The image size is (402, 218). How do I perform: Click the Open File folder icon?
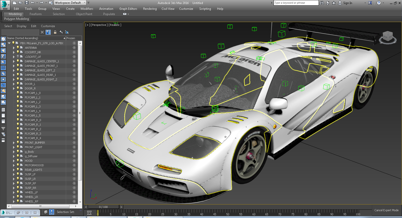pyautogui.click(x=21, y=3)
